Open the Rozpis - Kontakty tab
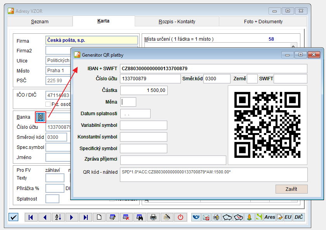 click(x=177, y=22)
